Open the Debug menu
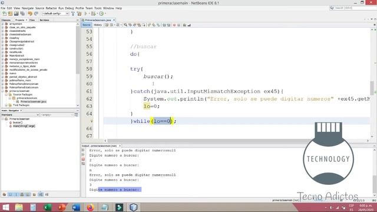Screen dimensions: 377x212 [x=70, y=8]
